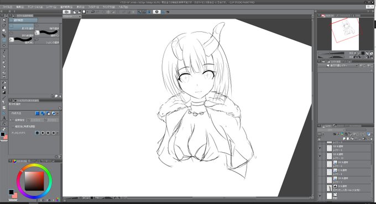
Task: Open the Layer Property effect dropdown
Action: (342, 66)
